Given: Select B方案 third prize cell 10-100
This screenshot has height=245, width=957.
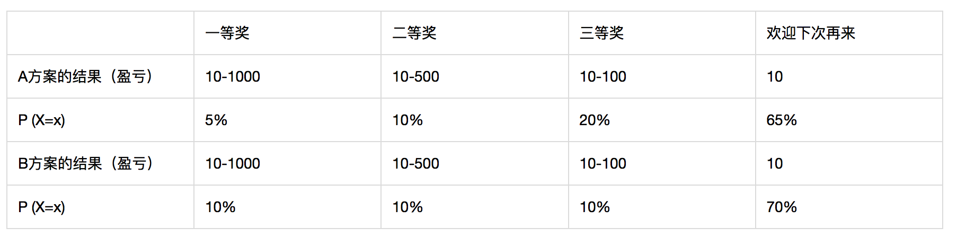Looking at the screenshot, I should tap(603, 163).
